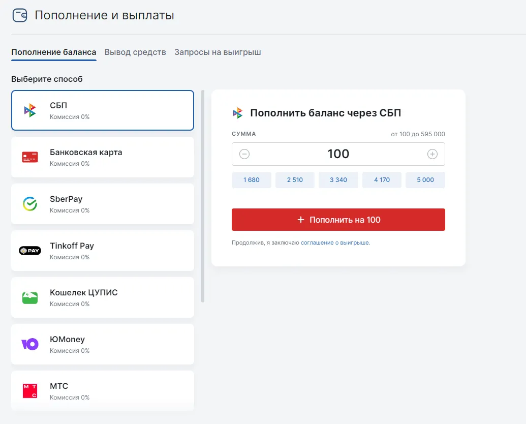Viewport: 526px width, 424px height.
Task: Pick the 3 340 quick amount
Action: click(x=338, y=180)
